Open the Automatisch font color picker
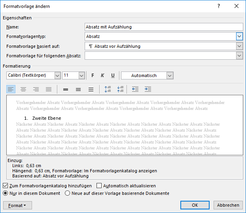This screenshot has width=246, height=213. (x=170, y=75)
